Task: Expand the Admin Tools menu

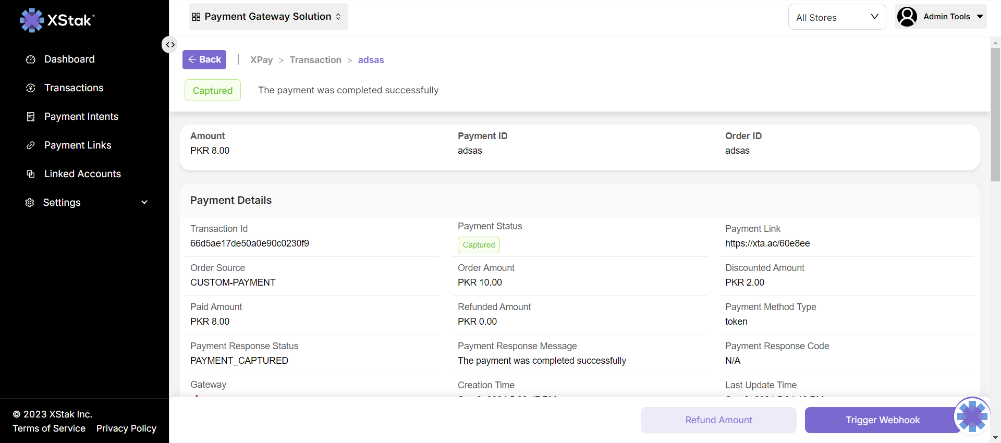Action: (x=980, y=17)
